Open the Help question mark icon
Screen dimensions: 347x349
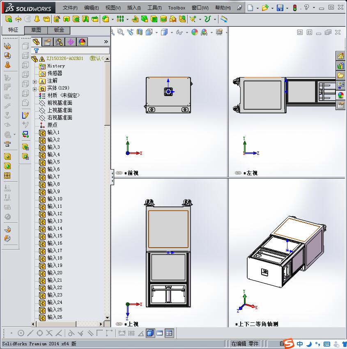point(306,7)
